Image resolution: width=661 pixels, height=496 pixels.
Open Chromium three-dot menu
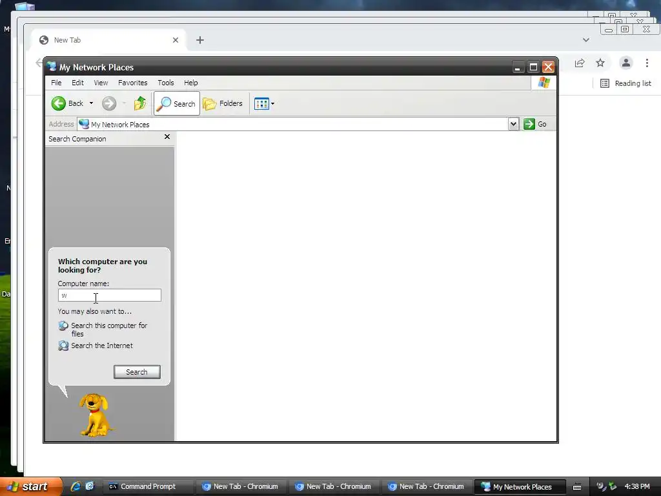[x=647, y=63]
